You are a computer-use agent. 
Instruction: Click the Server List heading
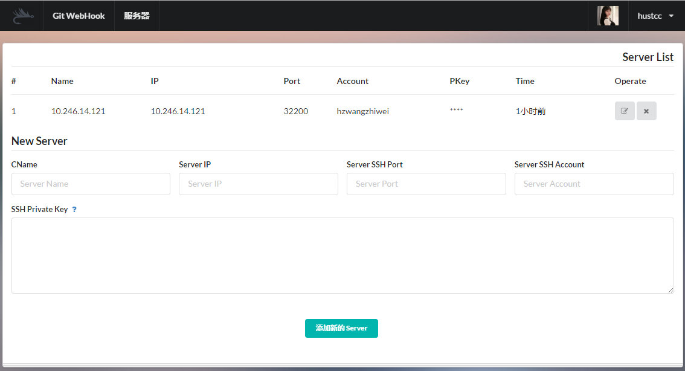(x=648, y=57)
